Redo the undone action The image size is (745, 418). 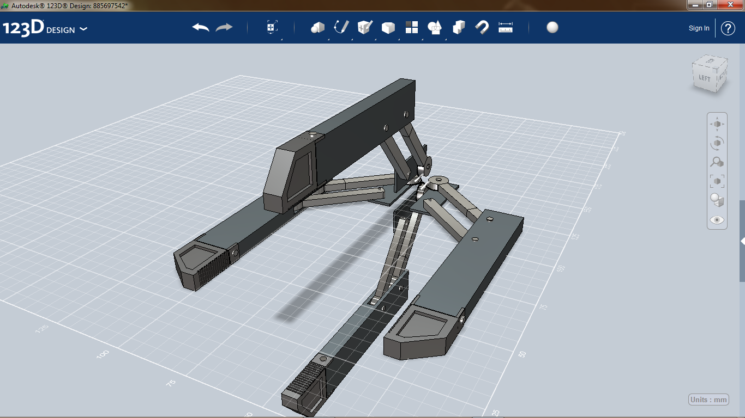pos(224,27)
